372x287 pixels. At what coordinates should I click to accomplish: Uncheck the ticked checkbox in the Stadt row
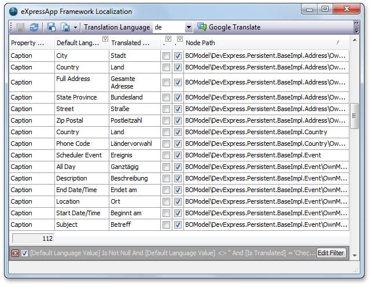click(178, 56)
